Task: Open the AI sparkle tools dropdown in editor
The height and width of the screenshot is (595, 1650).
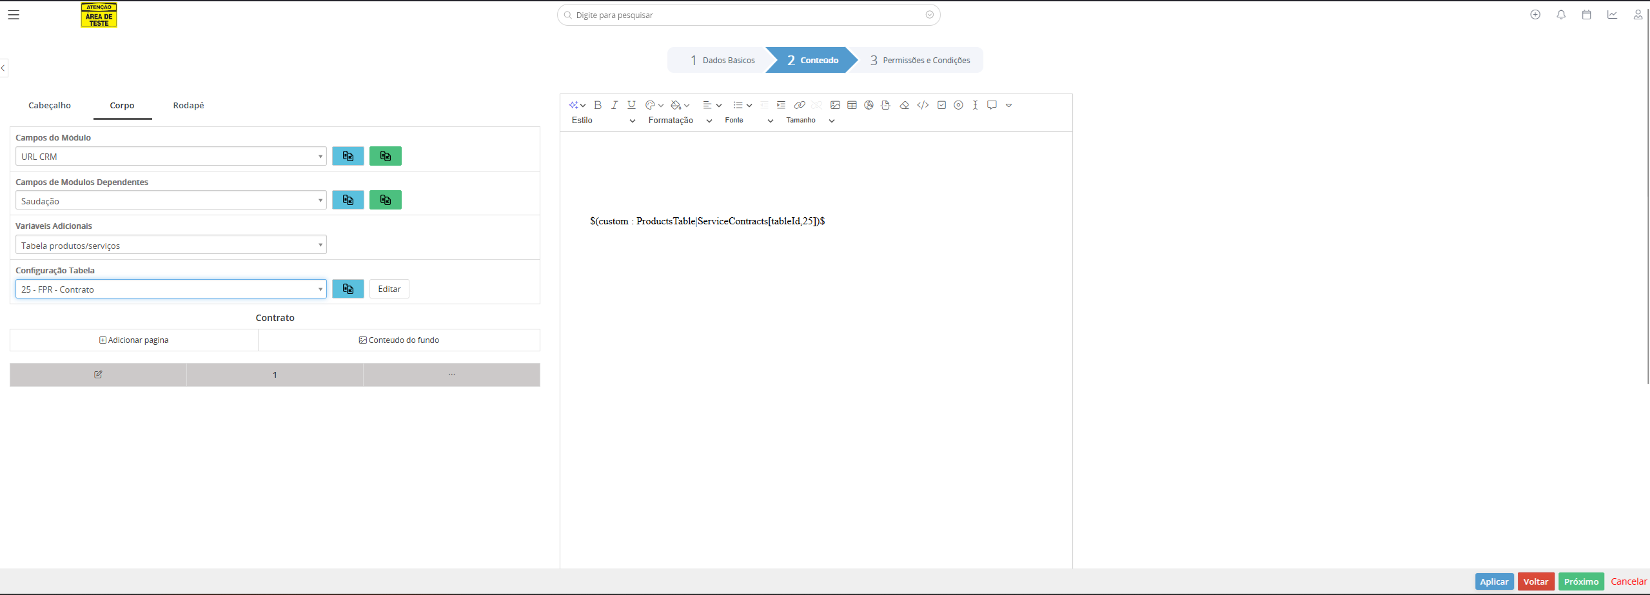Action: pos(577,105)
